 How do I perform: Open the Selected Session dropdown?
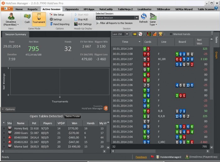pyautogui.click(x=137, y=18)
